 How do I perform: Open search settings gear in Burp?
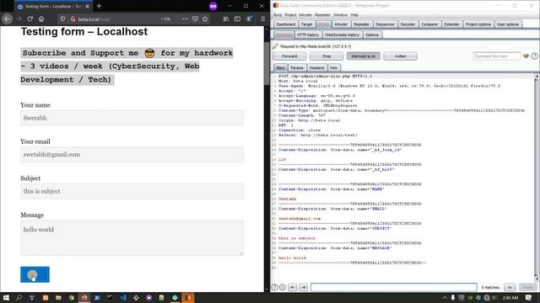pyautogui.click(x=283, y=287)
